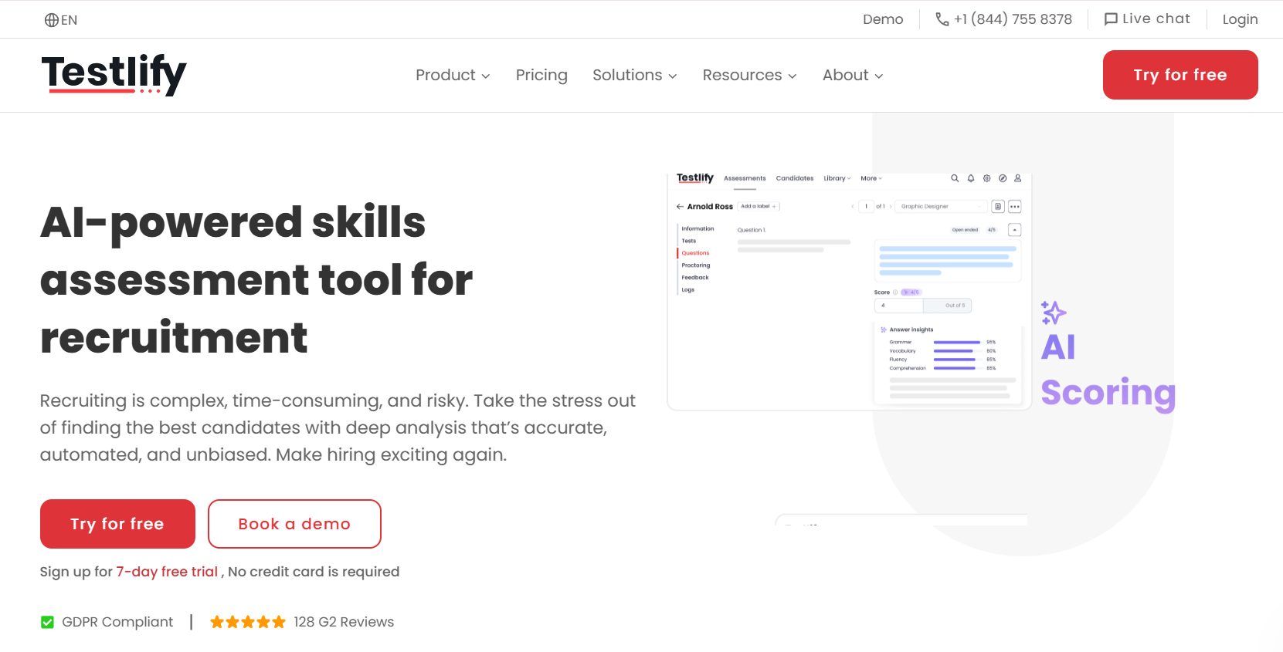Click the Live chat speech bubble icon
The image size is (1283, 652).
(x=1111, y=19)
